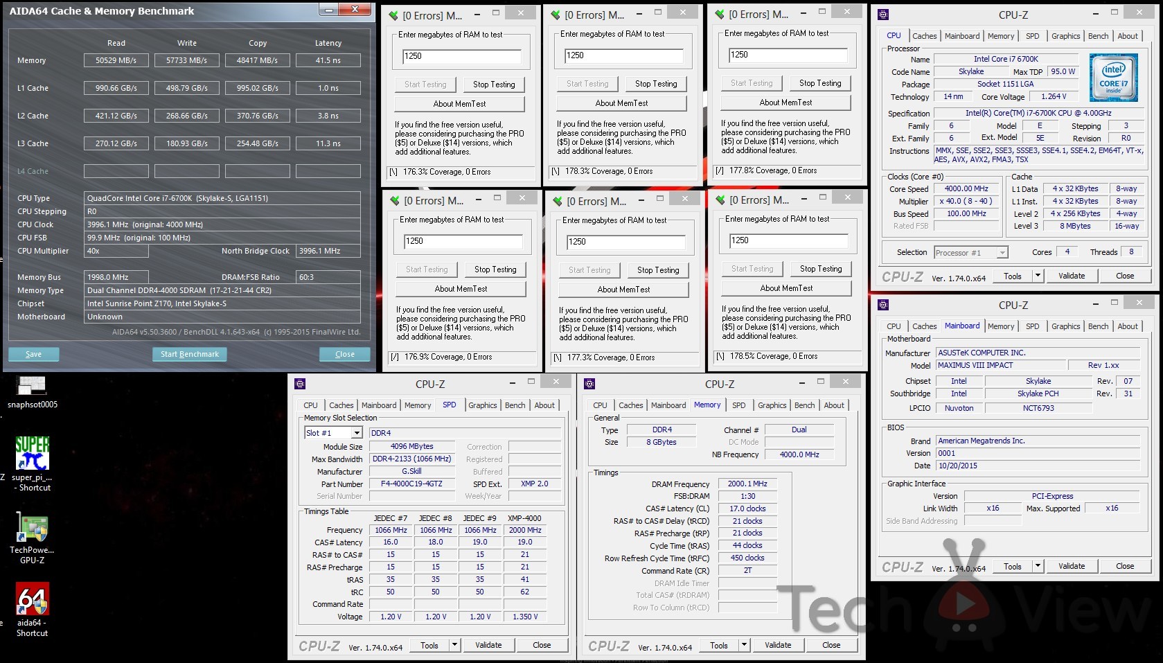Screen dimensions: 1163x663
Task: Stop Testing in MemTest with 177.3% coverage
Action: 658,270
